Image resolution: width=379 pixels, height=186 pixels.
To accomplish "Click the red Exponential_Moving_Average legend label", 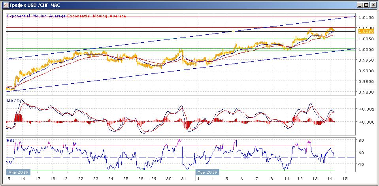I will [97, 16].
